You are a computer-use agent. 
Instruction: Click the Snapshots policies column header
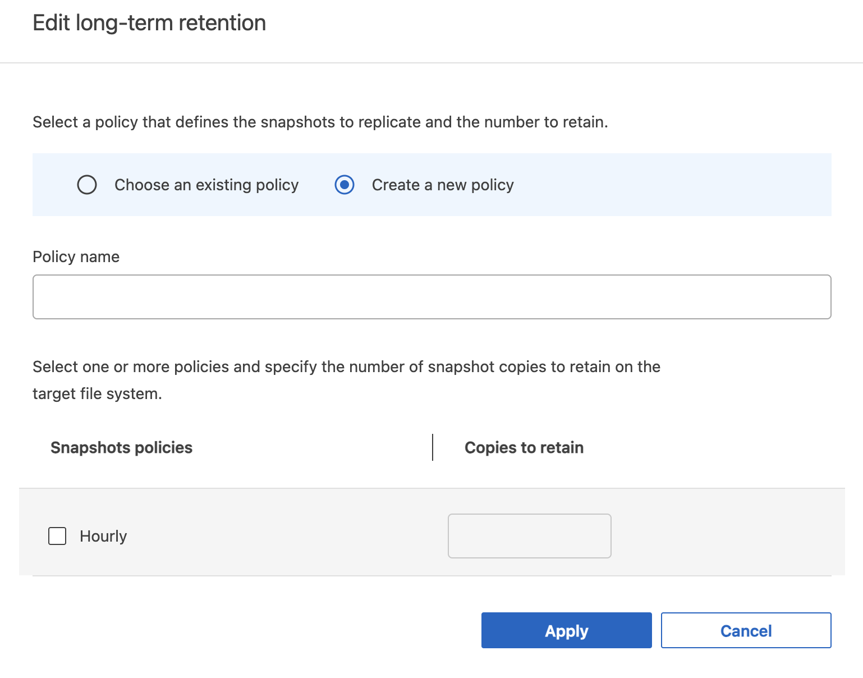point(121,447)
